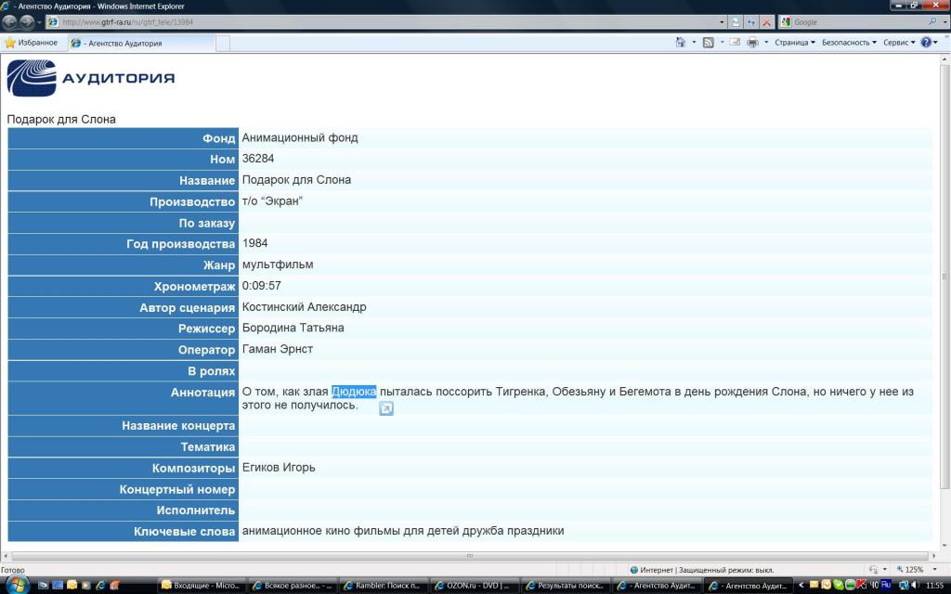Expand the zoom level 125% dropdown
The width and height of the screenshot is (951, 594).
tap(914, 570)
